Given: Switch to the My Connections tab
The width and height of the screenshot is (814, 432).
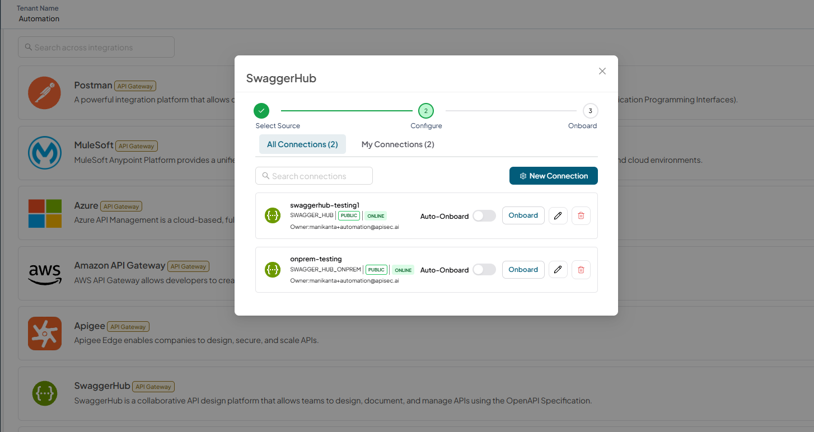Looking at the screenshot, I should [x=398, y=144].
